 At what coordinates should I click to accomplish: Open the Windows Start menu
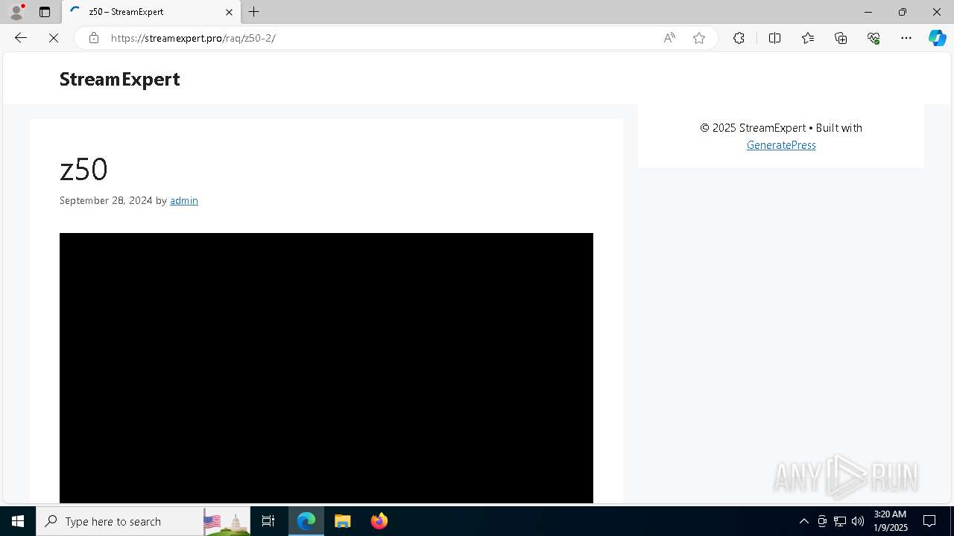click(18, 521)
